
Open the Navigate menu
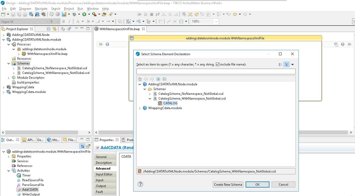click(41, 9)
